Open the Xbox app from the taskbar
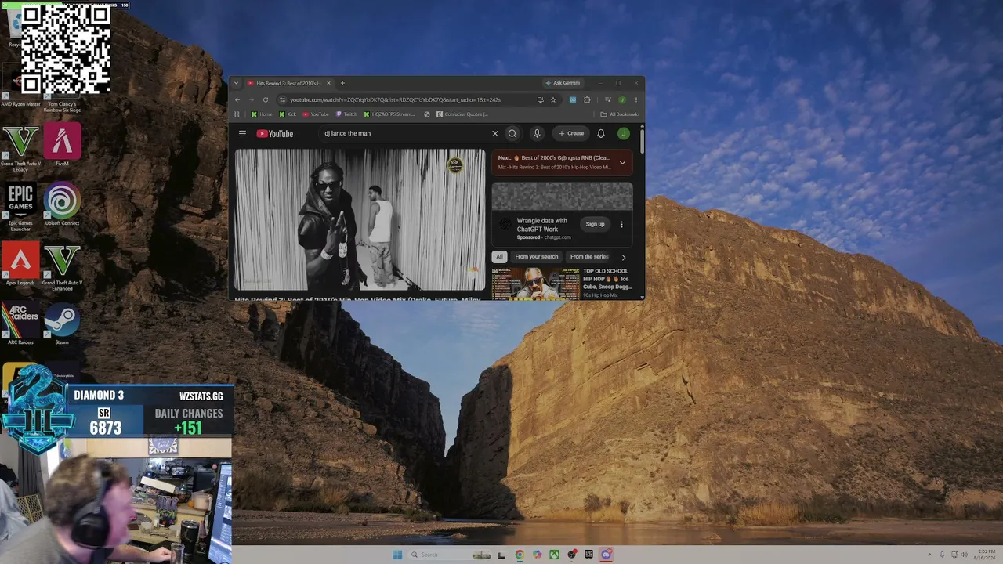This screenshot has height=564, width=1003. (554, 555)
